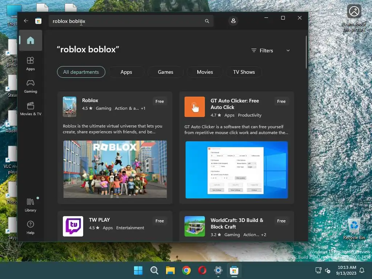Click the TW PLAY purple icon
This screenshot has width=372, height=279.
point(73,226)
